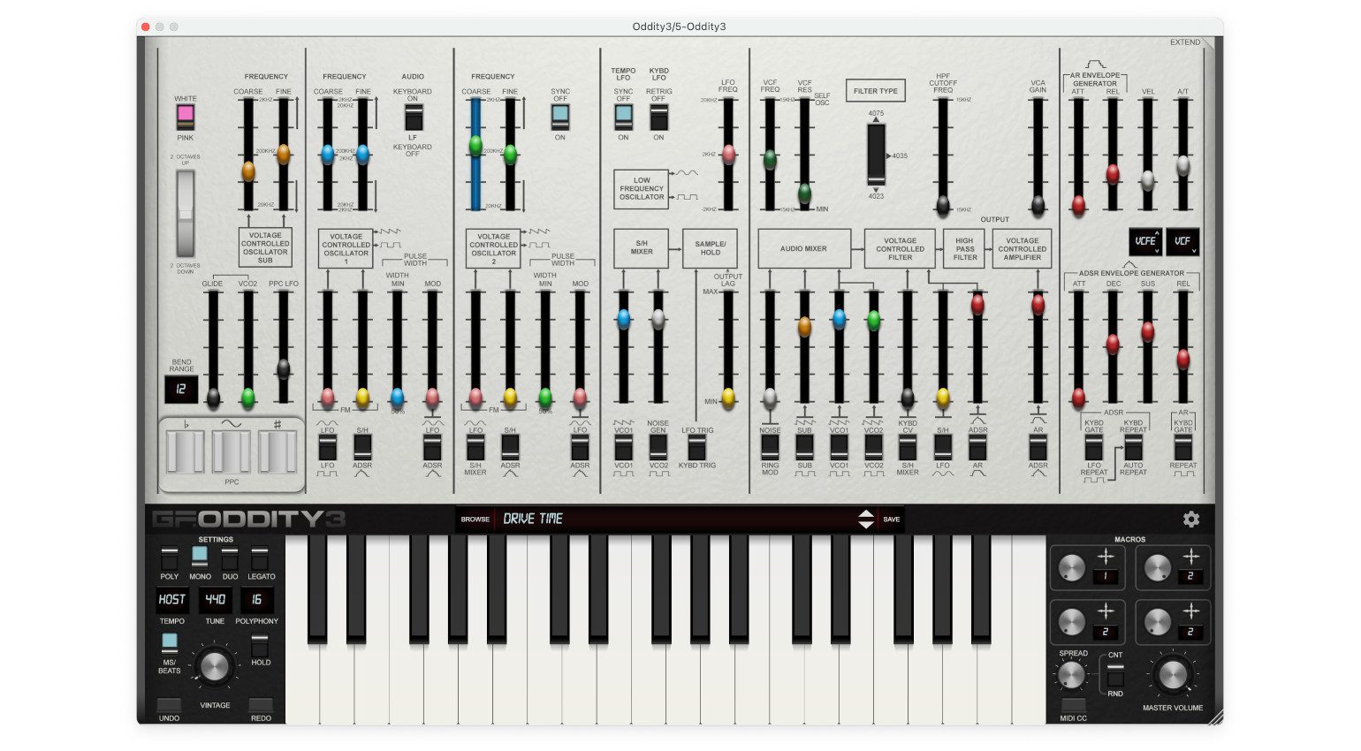Click the Redo button
Image resolution: width=1361 pixels, height=751 pixels.
click(x=261, y=705)
